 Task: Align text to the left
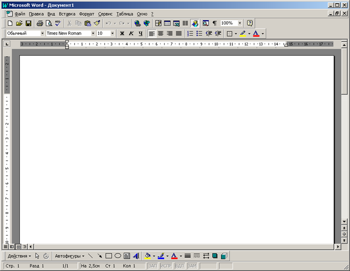tap(152, 33)
